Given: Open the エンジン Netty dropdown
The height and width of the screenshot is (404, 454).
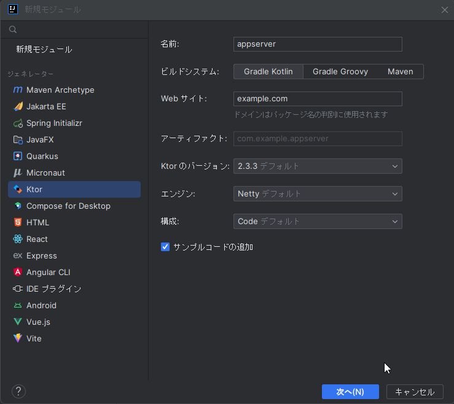Looking at the screenshot, I should click(318, 194).
